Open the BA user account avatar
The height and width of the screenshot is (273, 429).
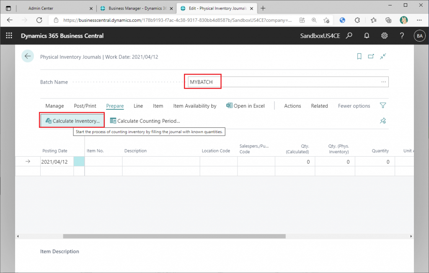420,36
